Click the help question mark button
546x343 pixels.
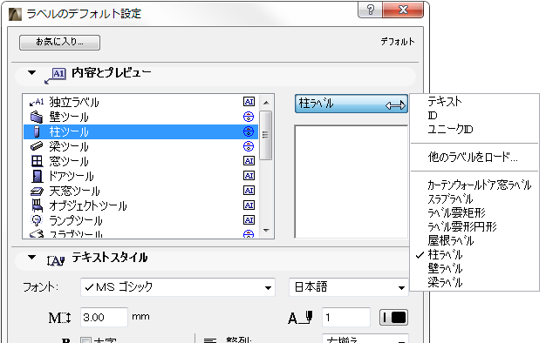pyautogui.click(x=370, y=10)
